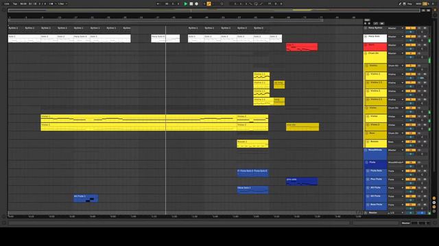Screen dimensions: 439x246
Task: Select the Alt Flute 1 clip
Action: click(86, 198)
